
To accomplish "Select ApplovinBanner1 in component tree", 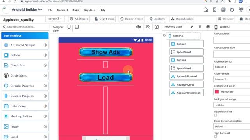I will click(186, 76).
